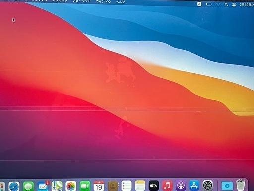254x191 pixels.
Task: Open Launchpad at the Dock's left edge
Action: click(x=2, y=187)
